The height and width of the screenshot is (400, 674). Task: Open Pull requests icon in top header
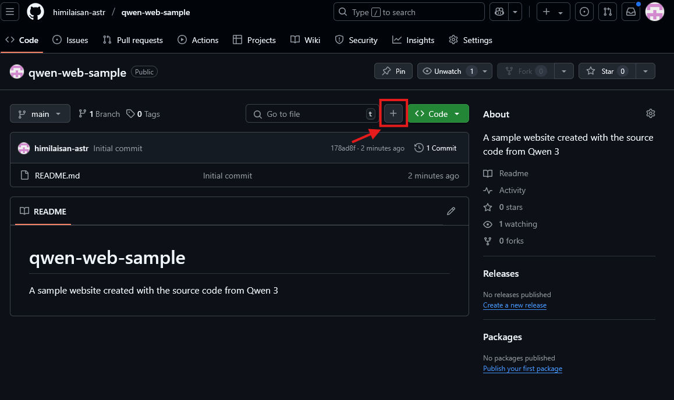click(x=608, y=12)
